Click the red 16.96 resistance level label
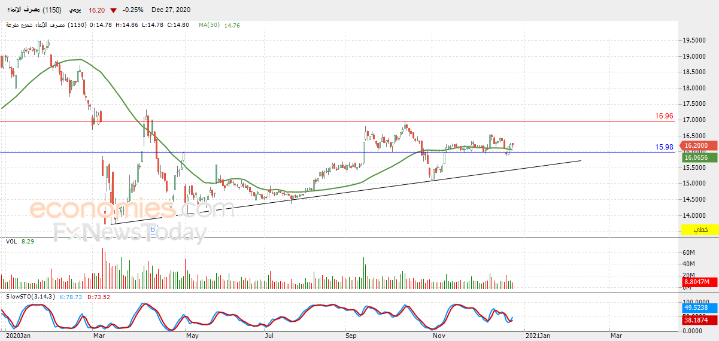Screen dimensions: 719x341 click(x=664, y=116)
